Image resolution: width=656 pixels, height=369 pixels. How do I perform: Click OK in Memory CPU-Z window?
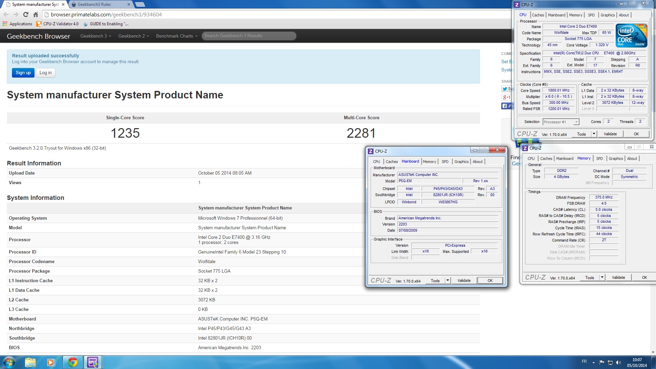(x=644, y=277)
